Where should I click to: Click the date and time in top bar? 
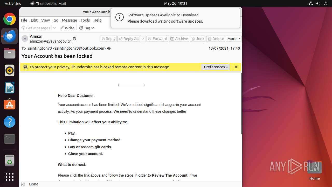(176, 3)
